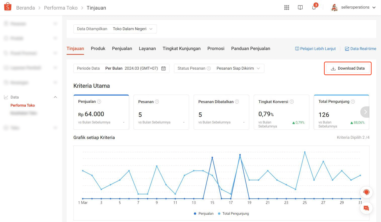The height and width of the screenshot is (222, 381).
Task: Select the Penjualan criteria card
Action: [x=101, y=112]
